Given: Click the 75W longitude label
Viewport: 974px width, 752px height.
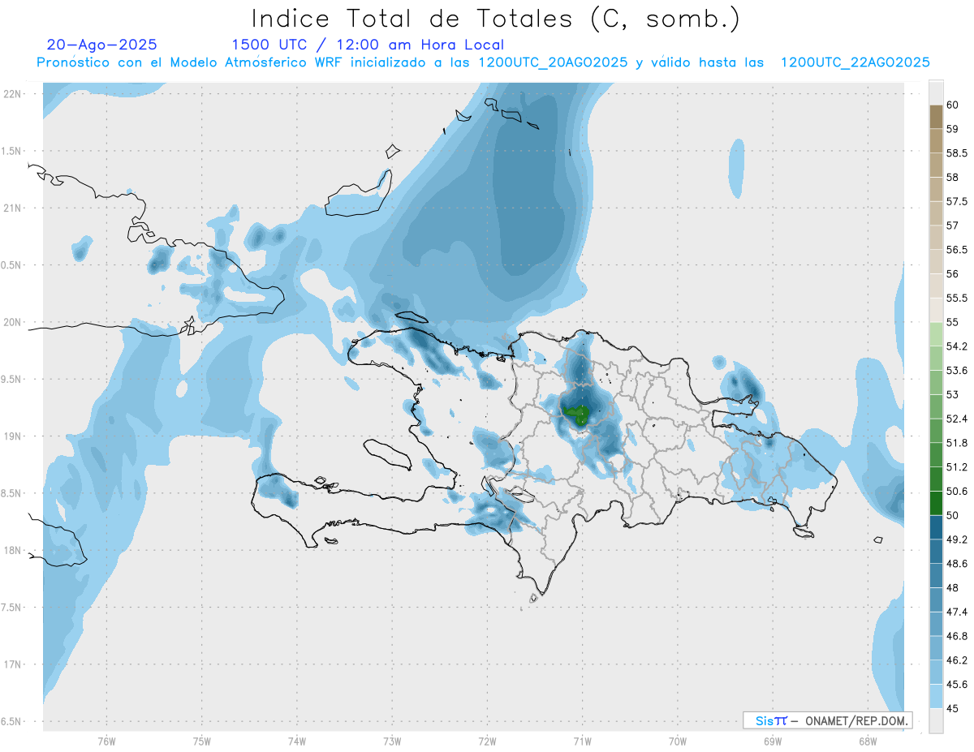Looking at the screenshot, I should point(201,741).
